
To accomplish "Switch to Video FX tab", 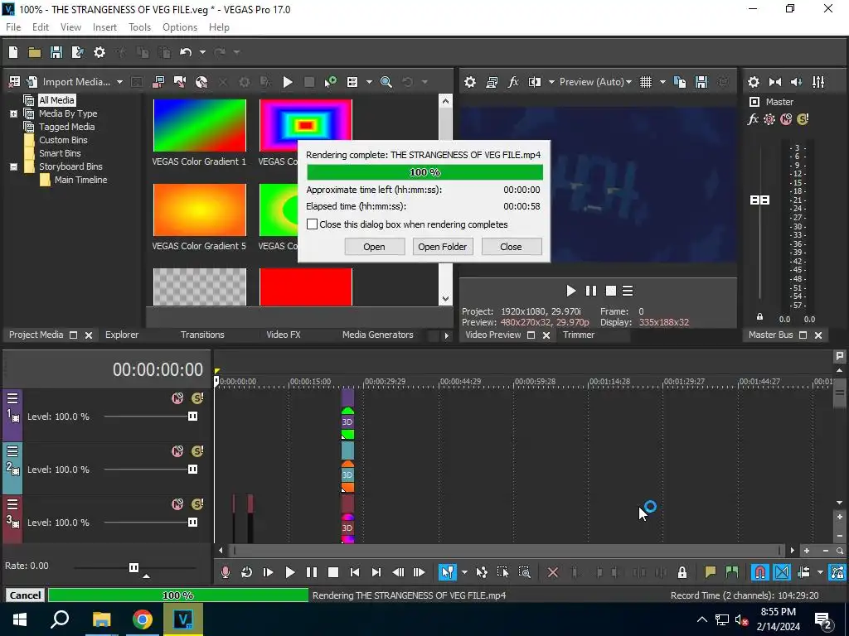I will click(x=284, y=335).
